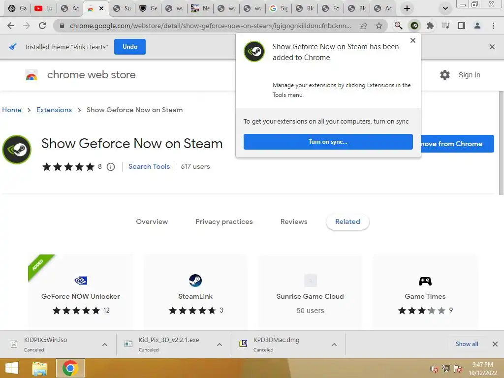The height and width of the screenshot is (378, 504).
Task: Close the downloads bar
Action: click(495, 344)
